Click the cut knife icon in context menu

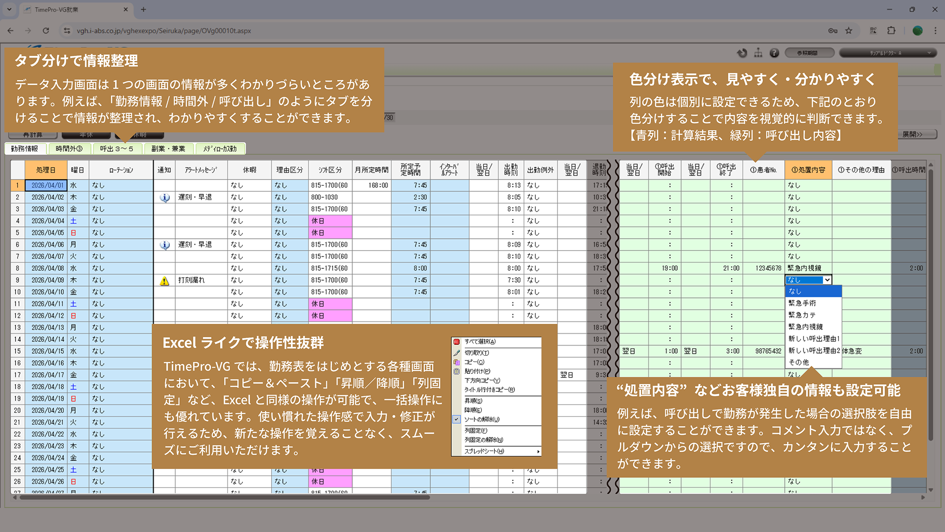tap(456, 353)
